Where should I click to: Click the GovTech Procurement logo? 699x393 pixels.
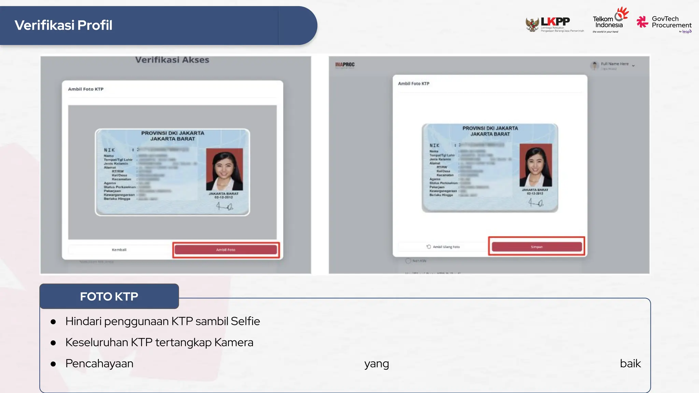click(664, 23)
